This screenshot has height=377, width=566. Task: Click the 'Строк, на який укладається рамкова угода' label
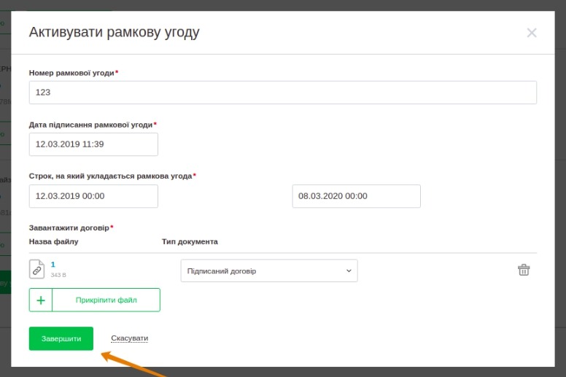tap(110, 176)
